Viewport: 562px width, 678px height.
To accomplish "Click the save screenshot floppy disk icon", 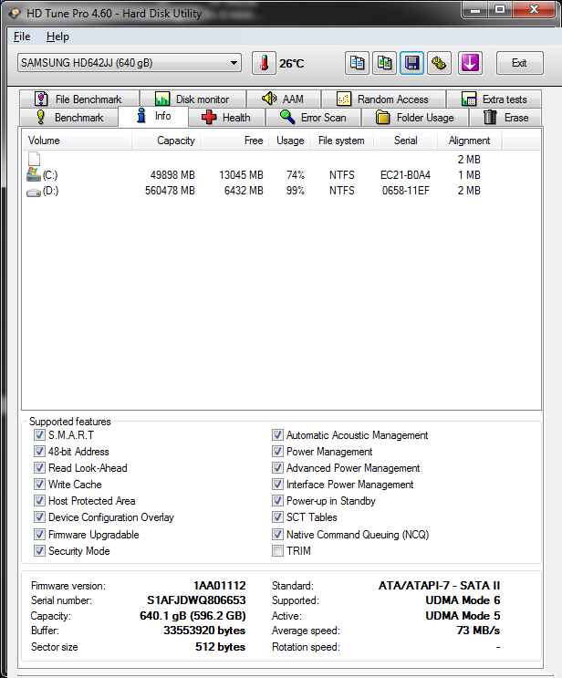I will [411, 63].
